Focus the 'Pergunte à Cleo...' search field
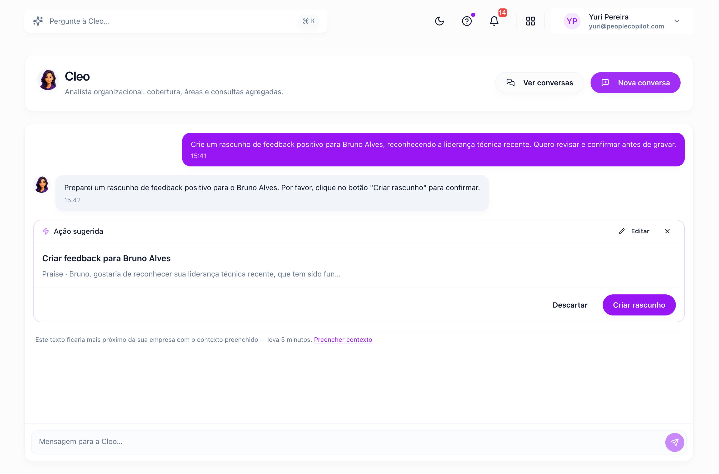Screen dimensions: 719x474 [x=176, y=21]
